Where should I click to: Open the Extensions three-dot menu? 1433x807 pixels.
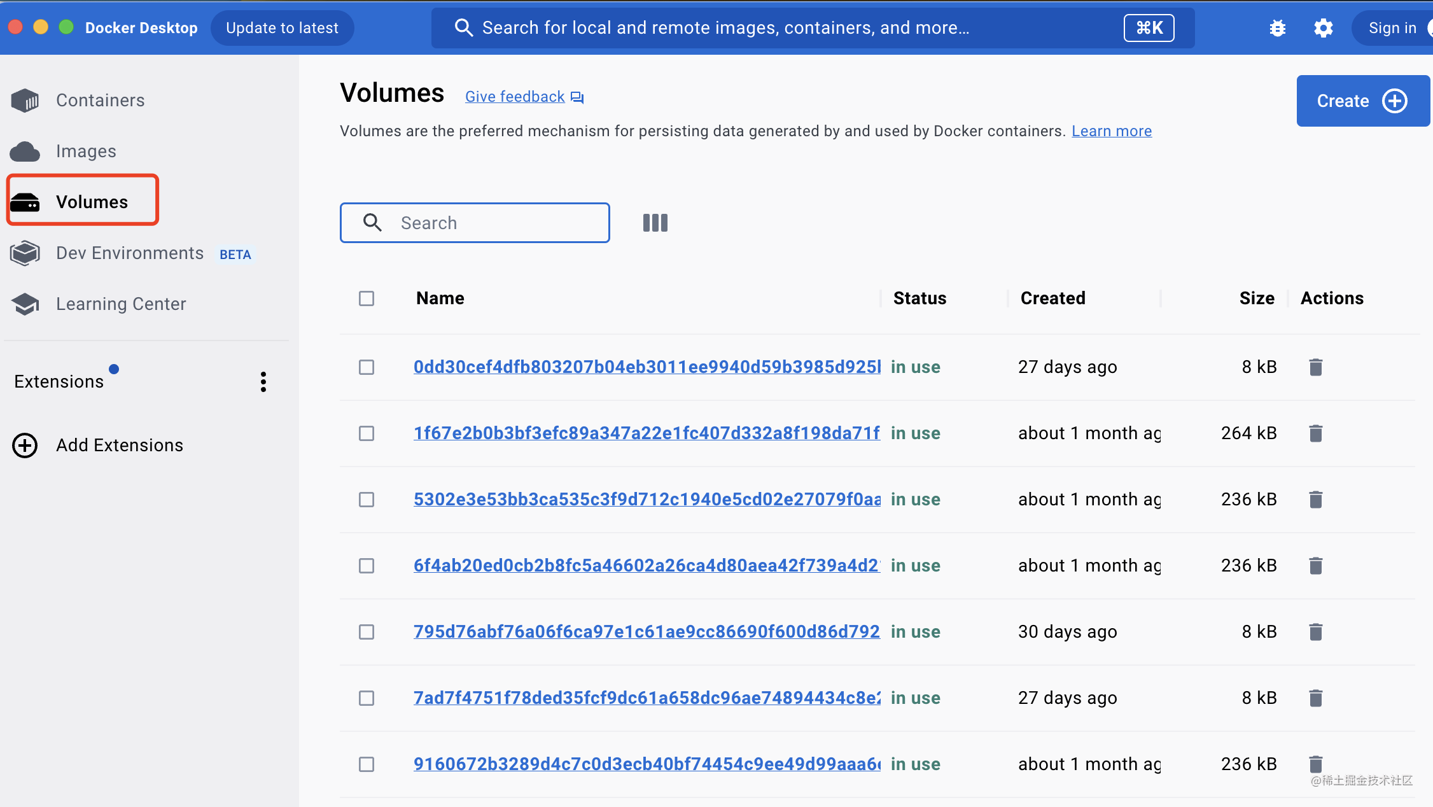point(263,382)
